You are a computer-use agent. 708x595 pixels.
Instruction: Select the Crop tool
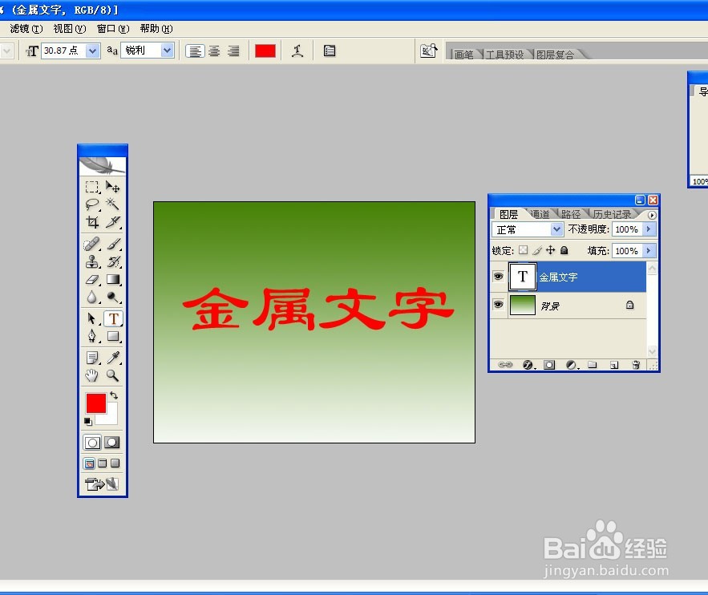[x=91, y=221]
